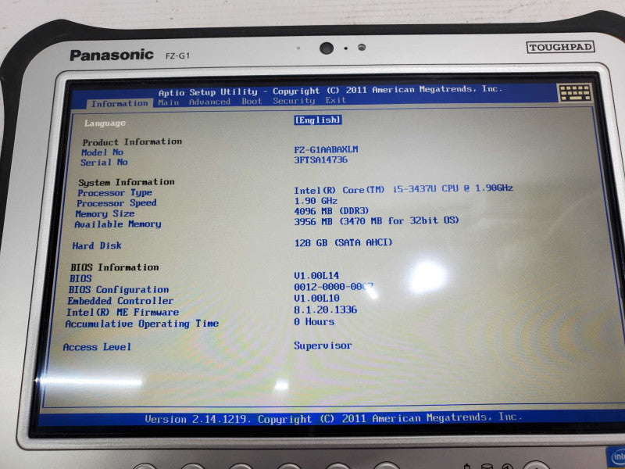Select the Language label

(105, 124)
